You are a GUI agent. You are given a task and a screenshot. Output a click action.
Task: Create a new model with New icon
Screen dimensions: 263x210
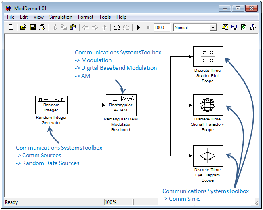click(11, 27)
